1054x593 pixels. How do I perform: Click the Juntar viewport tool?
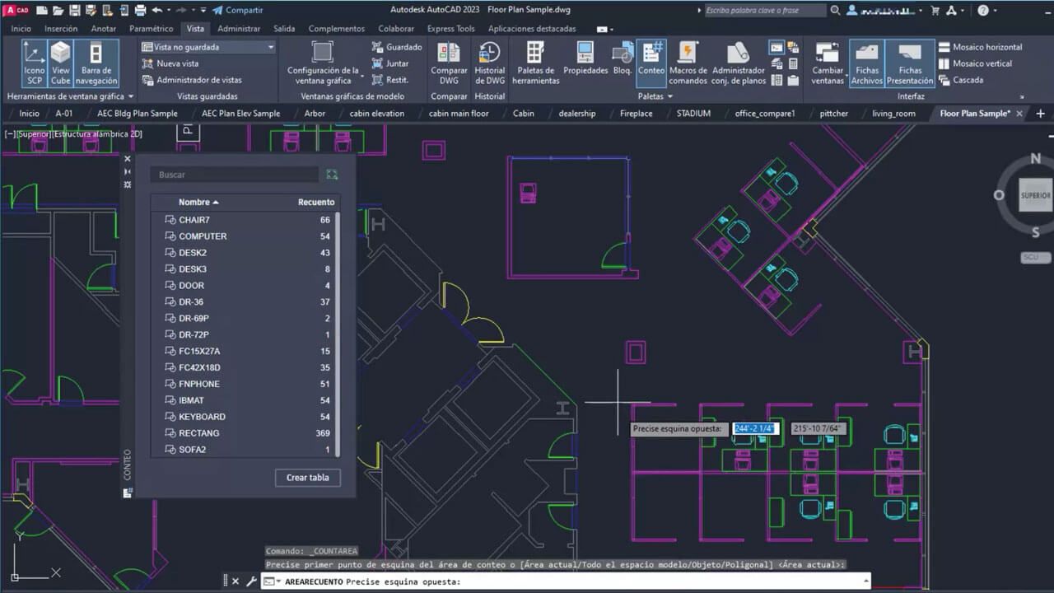click(x=390, y=63)
